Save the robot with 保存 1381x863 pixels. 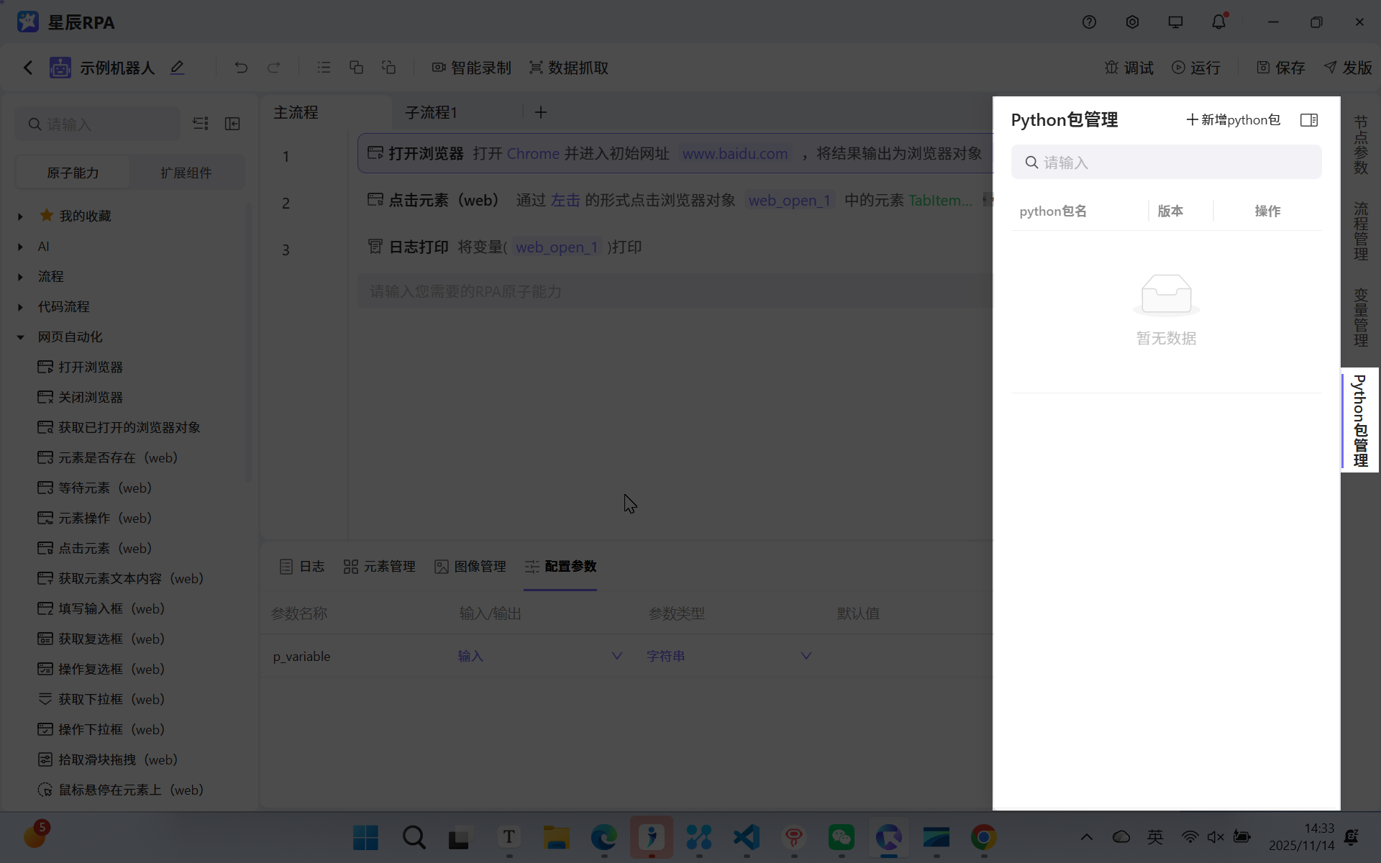[x=1281, y=67]
